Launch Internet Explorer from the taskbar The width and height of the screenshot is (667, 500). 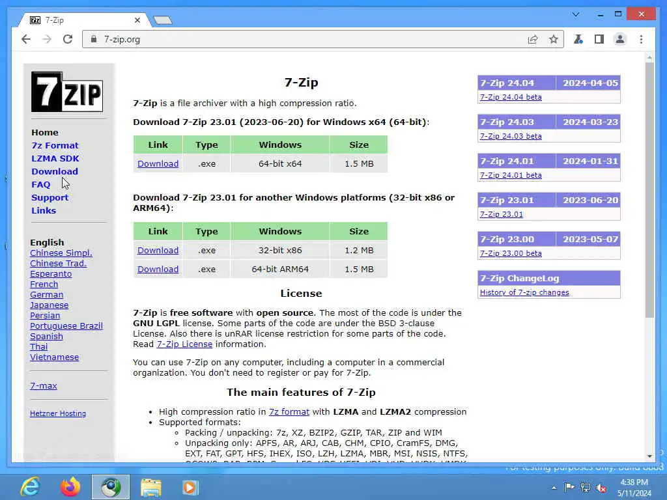pos(30,487)
